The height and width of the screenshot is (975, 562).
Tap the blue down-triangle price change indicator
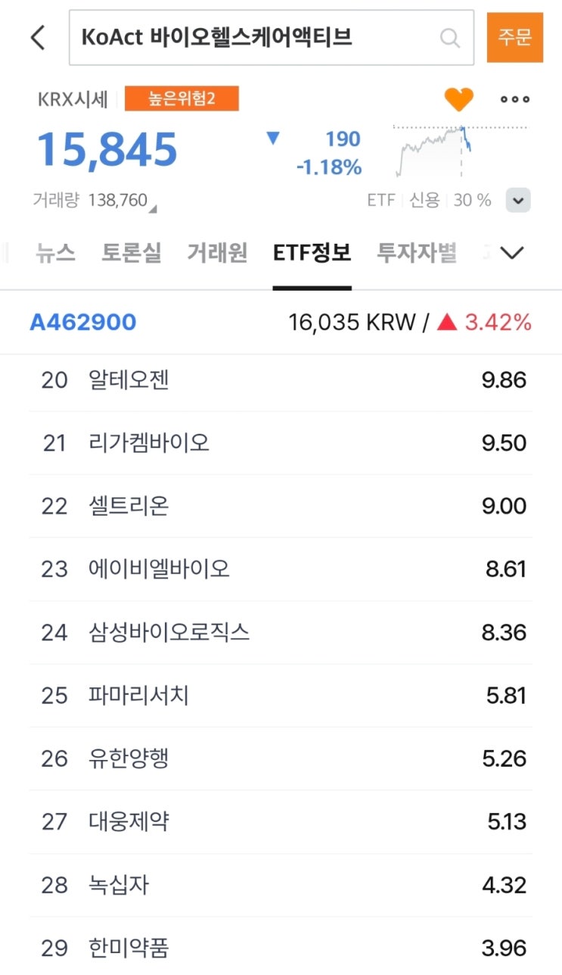pos(273,139)
